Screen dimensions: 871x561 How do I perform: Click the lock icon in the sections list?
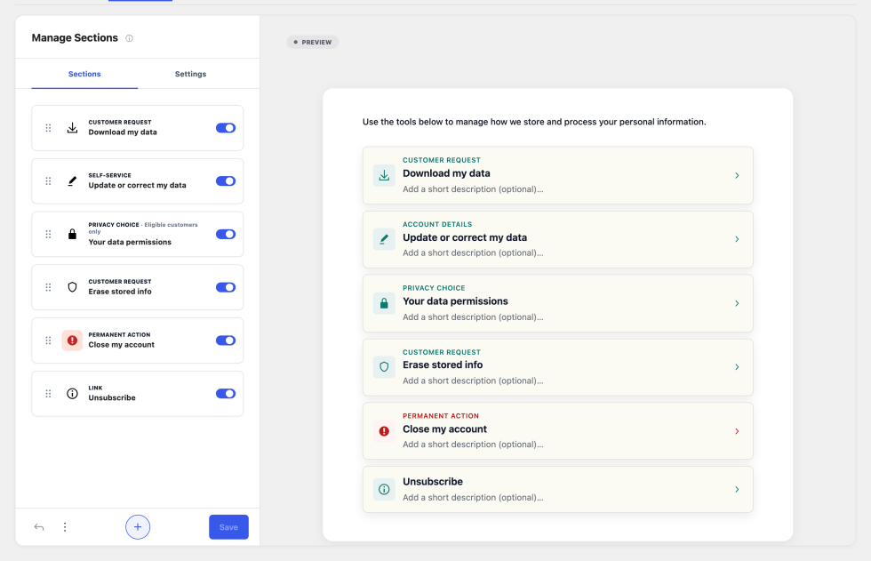click(72, 234)
